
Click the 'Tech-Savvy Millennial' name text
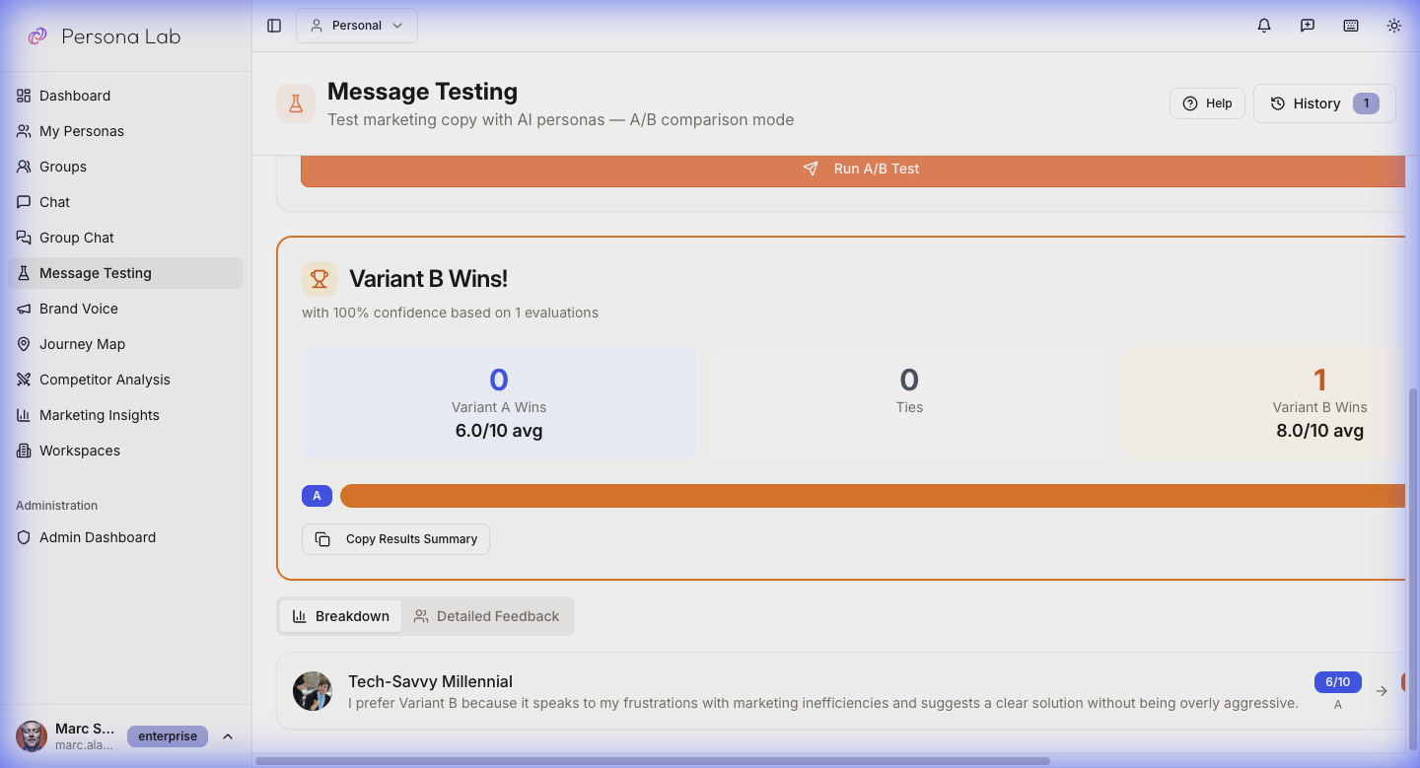[x=430, y=681]
